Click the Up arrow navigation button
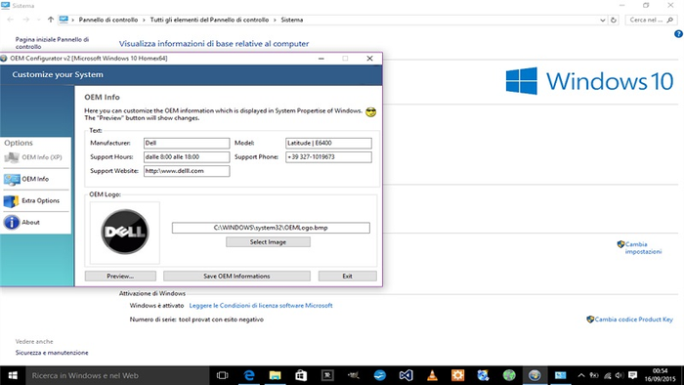 51,20
